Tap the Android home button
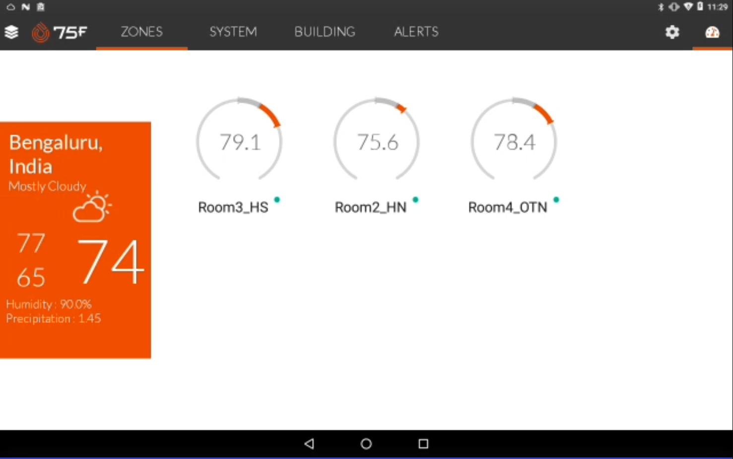 [x=366, y=444]
